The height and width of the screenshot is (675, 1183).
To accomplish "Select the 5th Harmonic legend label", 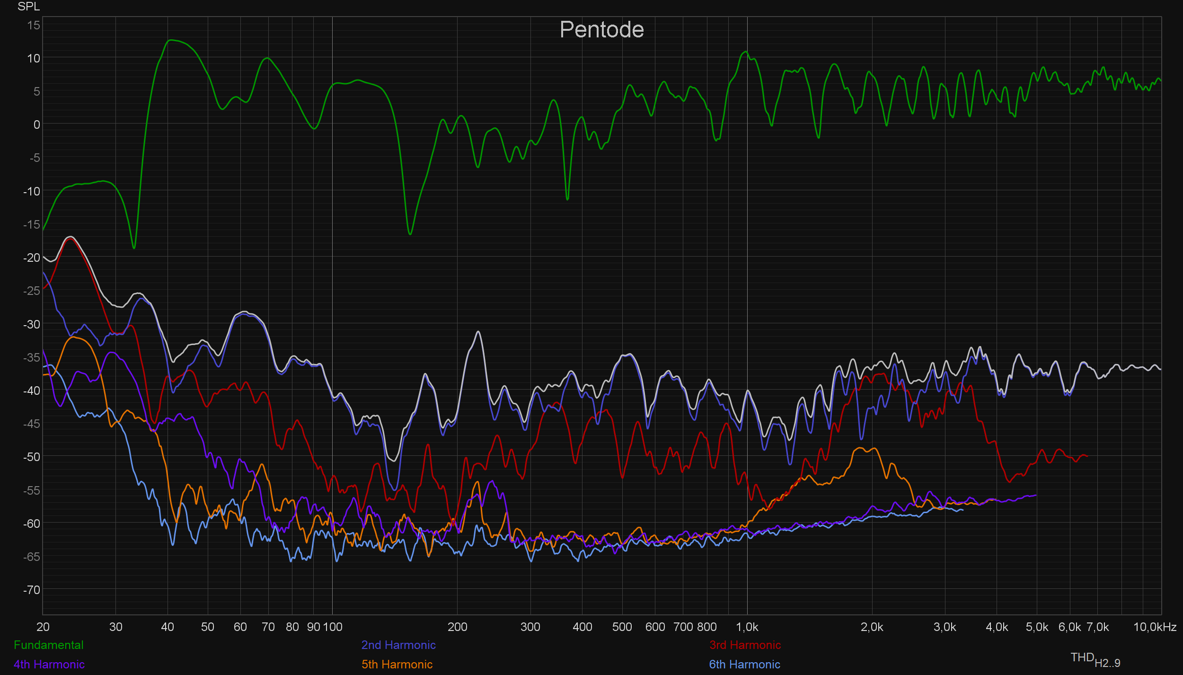I will click(397, 665).
